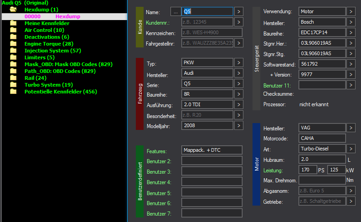361x222 pixels.
Task: Open the Air Control folder icon
Action: tap(13, 30)
